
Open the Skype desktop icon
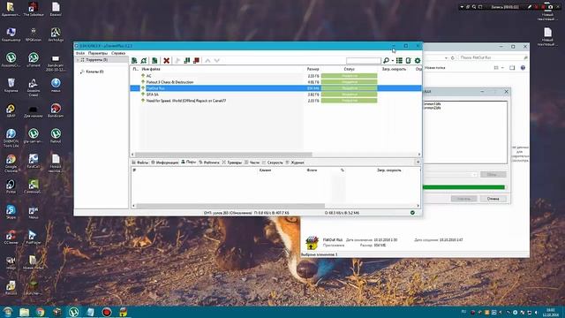11,212
